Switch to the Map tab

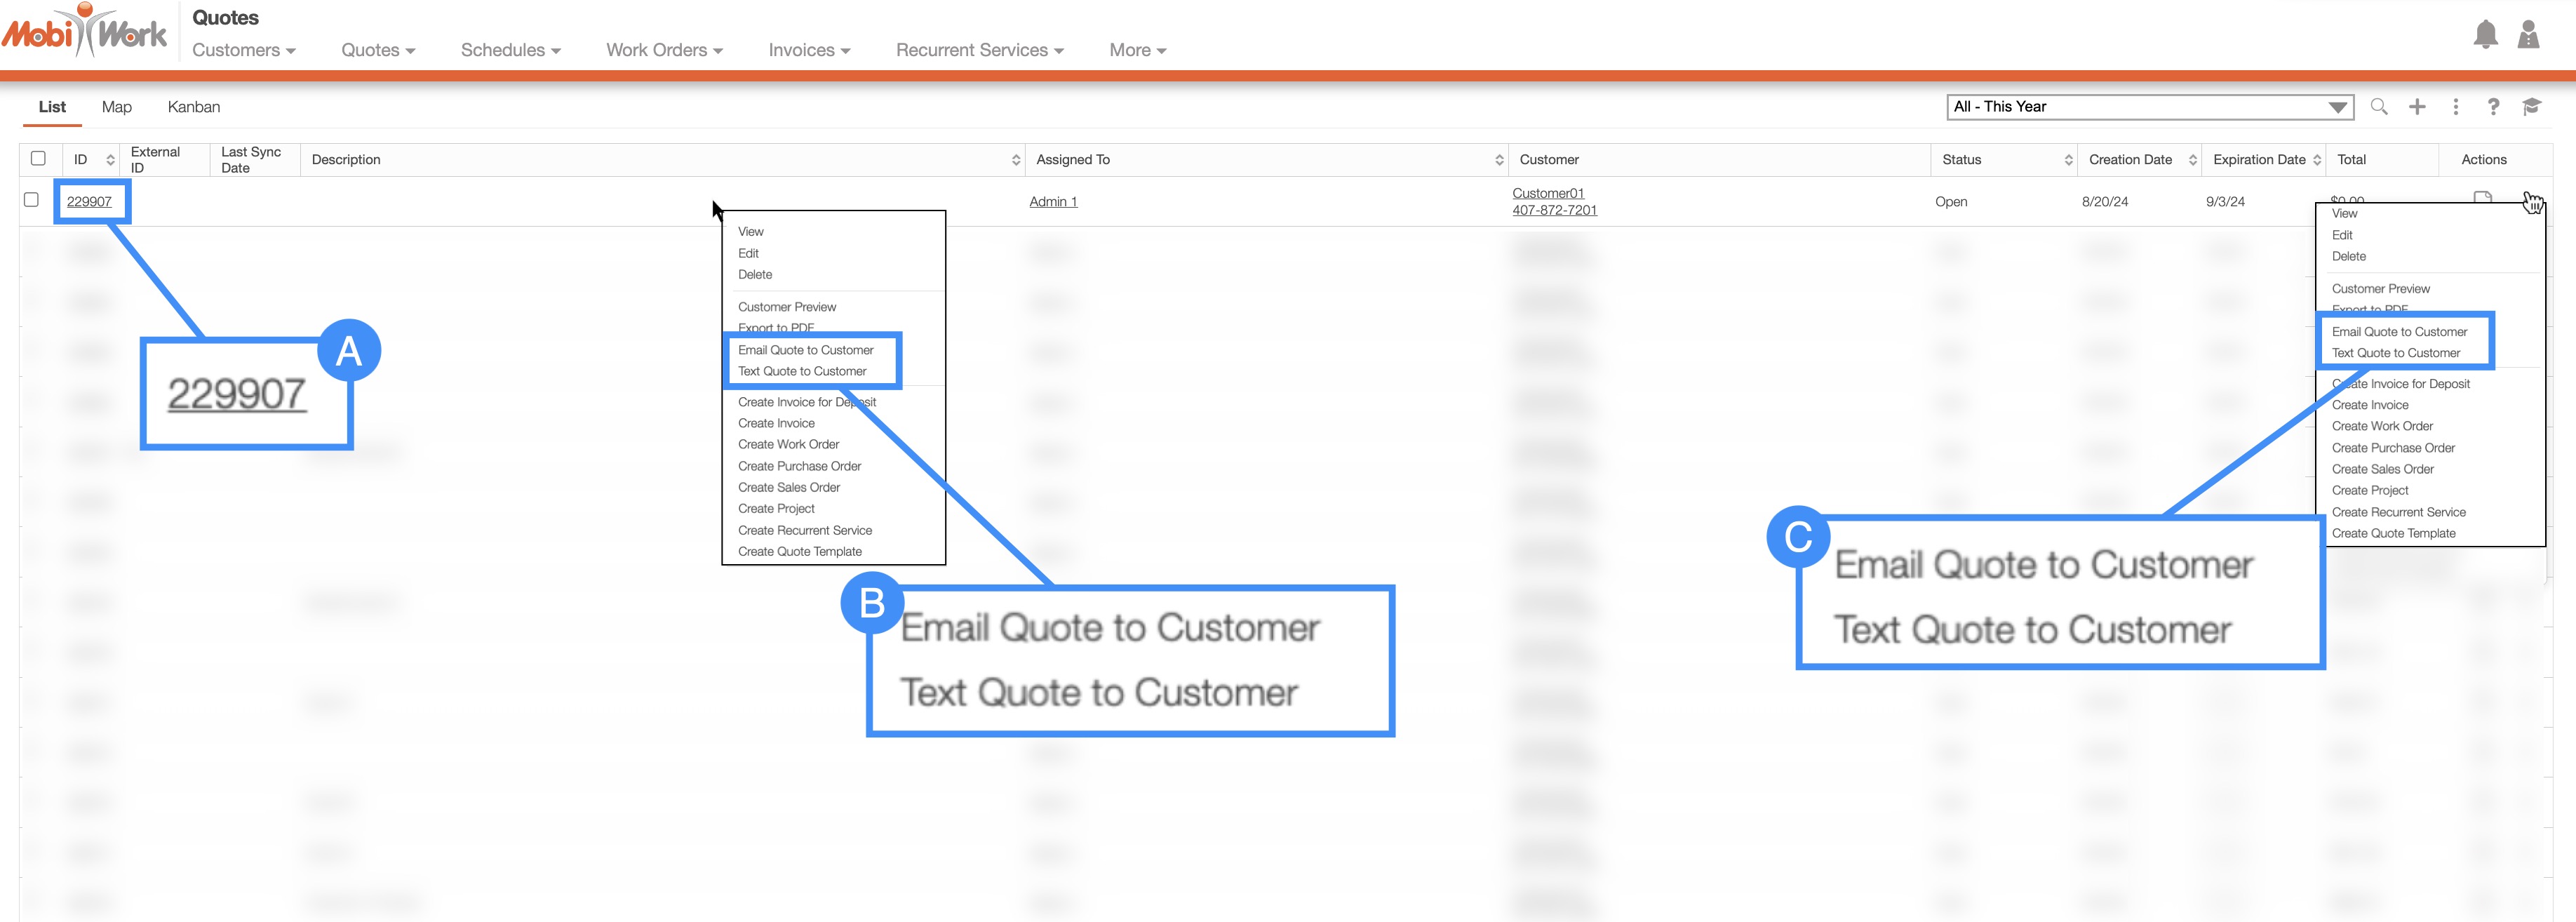pyautogui.click(x=116, y=107)
